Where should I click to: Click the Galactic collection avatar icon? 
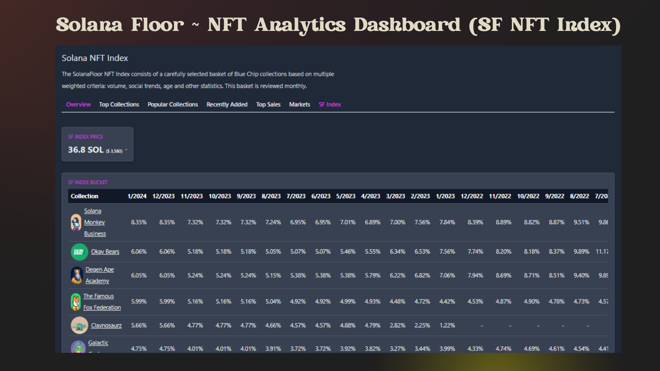(78, 347)
